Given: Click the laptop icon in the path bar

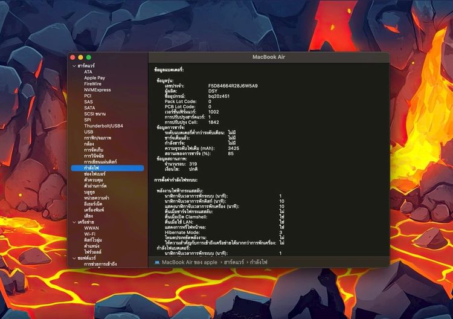Looking at the screenshot, I should click(x=157, y=262).
